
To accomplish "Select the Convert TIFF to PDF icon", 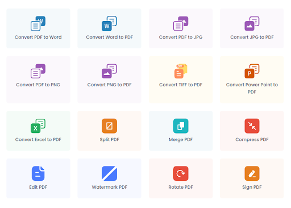I will point(181,71).
